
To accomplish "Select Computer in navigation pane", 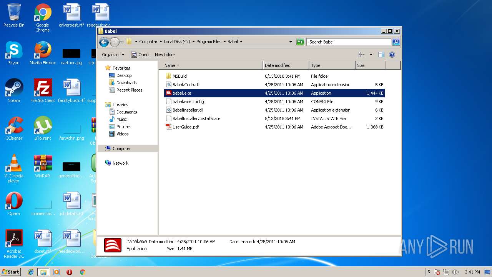I will (127, 149).
